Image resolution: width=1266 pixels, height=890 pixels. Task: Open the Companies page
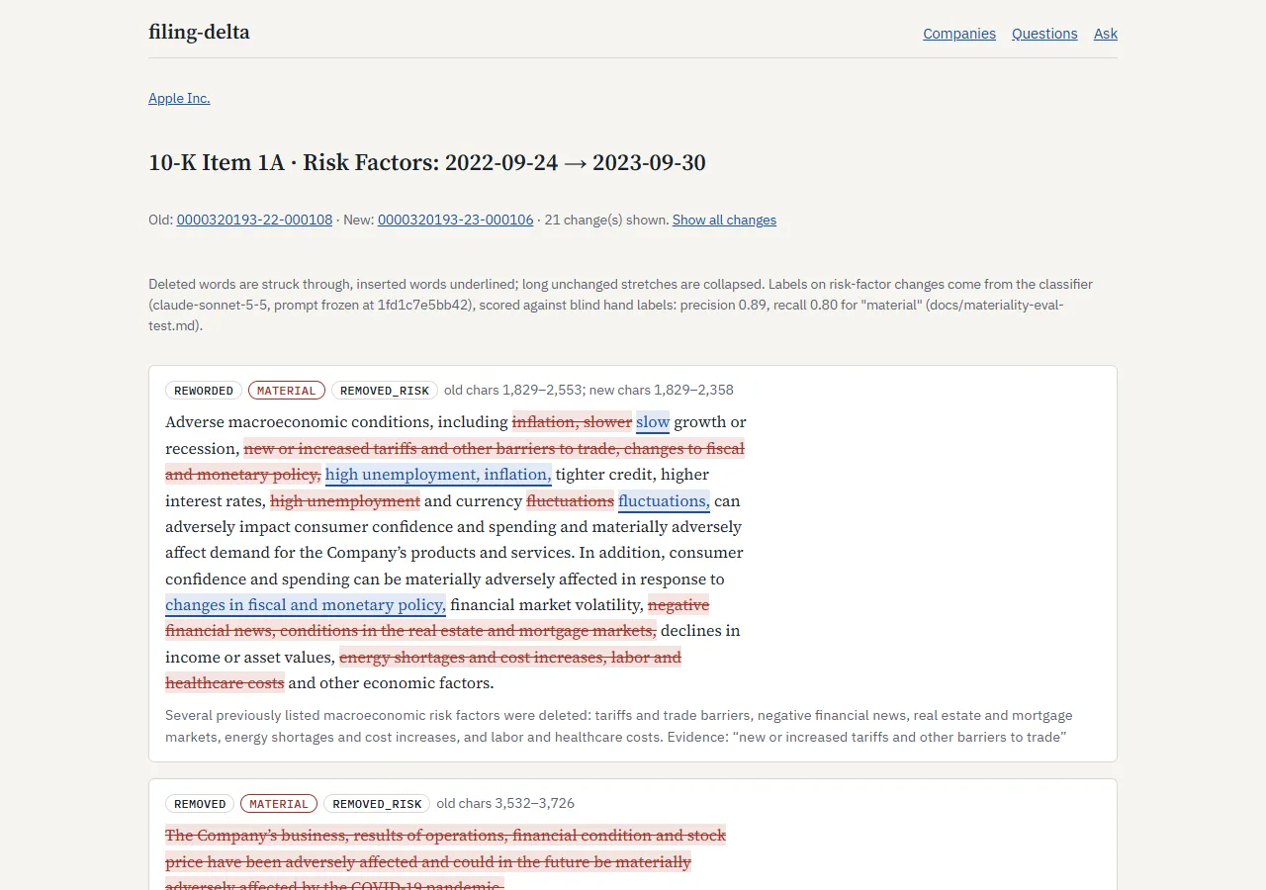959,34
